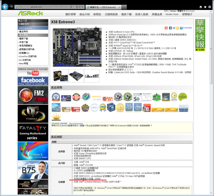Image resolution: width=214 pixels, height=196 pixels.
Task: Open 產品規格 in the sidebar
Action: tap(33, 35)
